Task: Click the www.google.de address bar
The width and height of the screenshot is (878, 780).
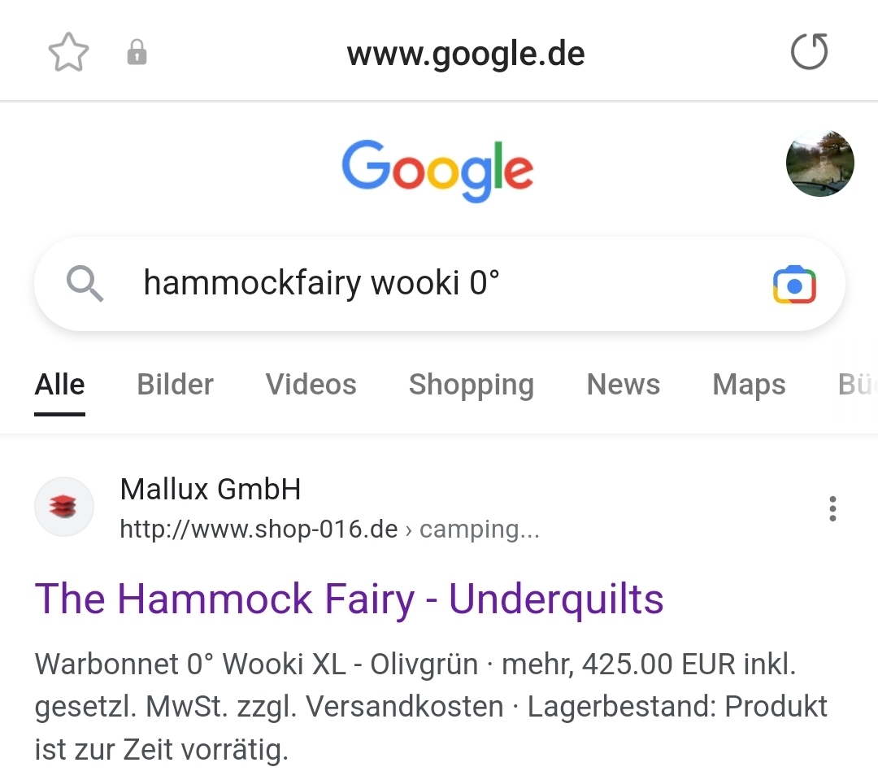Action: (465, 54)
